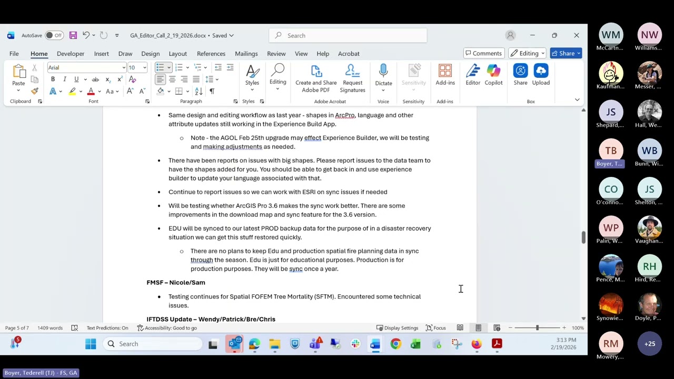
Task: Open the Dictate microphone tool
Action: tap(383, 75)
